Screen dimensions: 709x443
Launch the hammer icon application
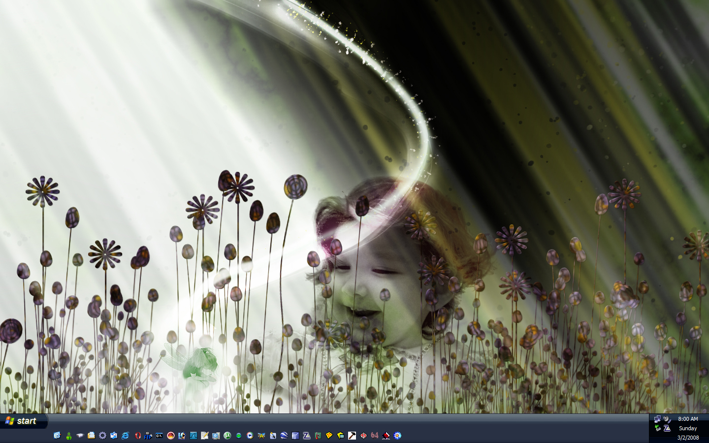pos(352,436)
